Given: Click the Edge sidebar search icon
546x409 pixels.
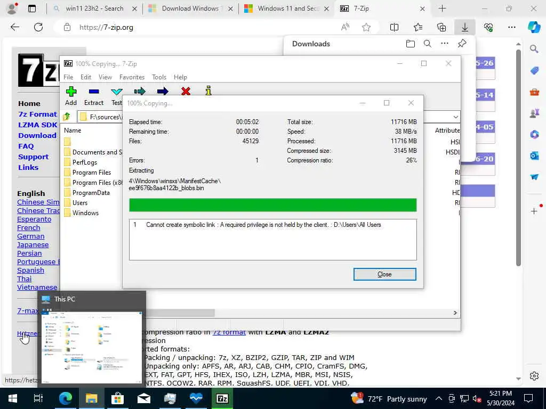Looking at the screenshot, I should [x=534, y=49].
